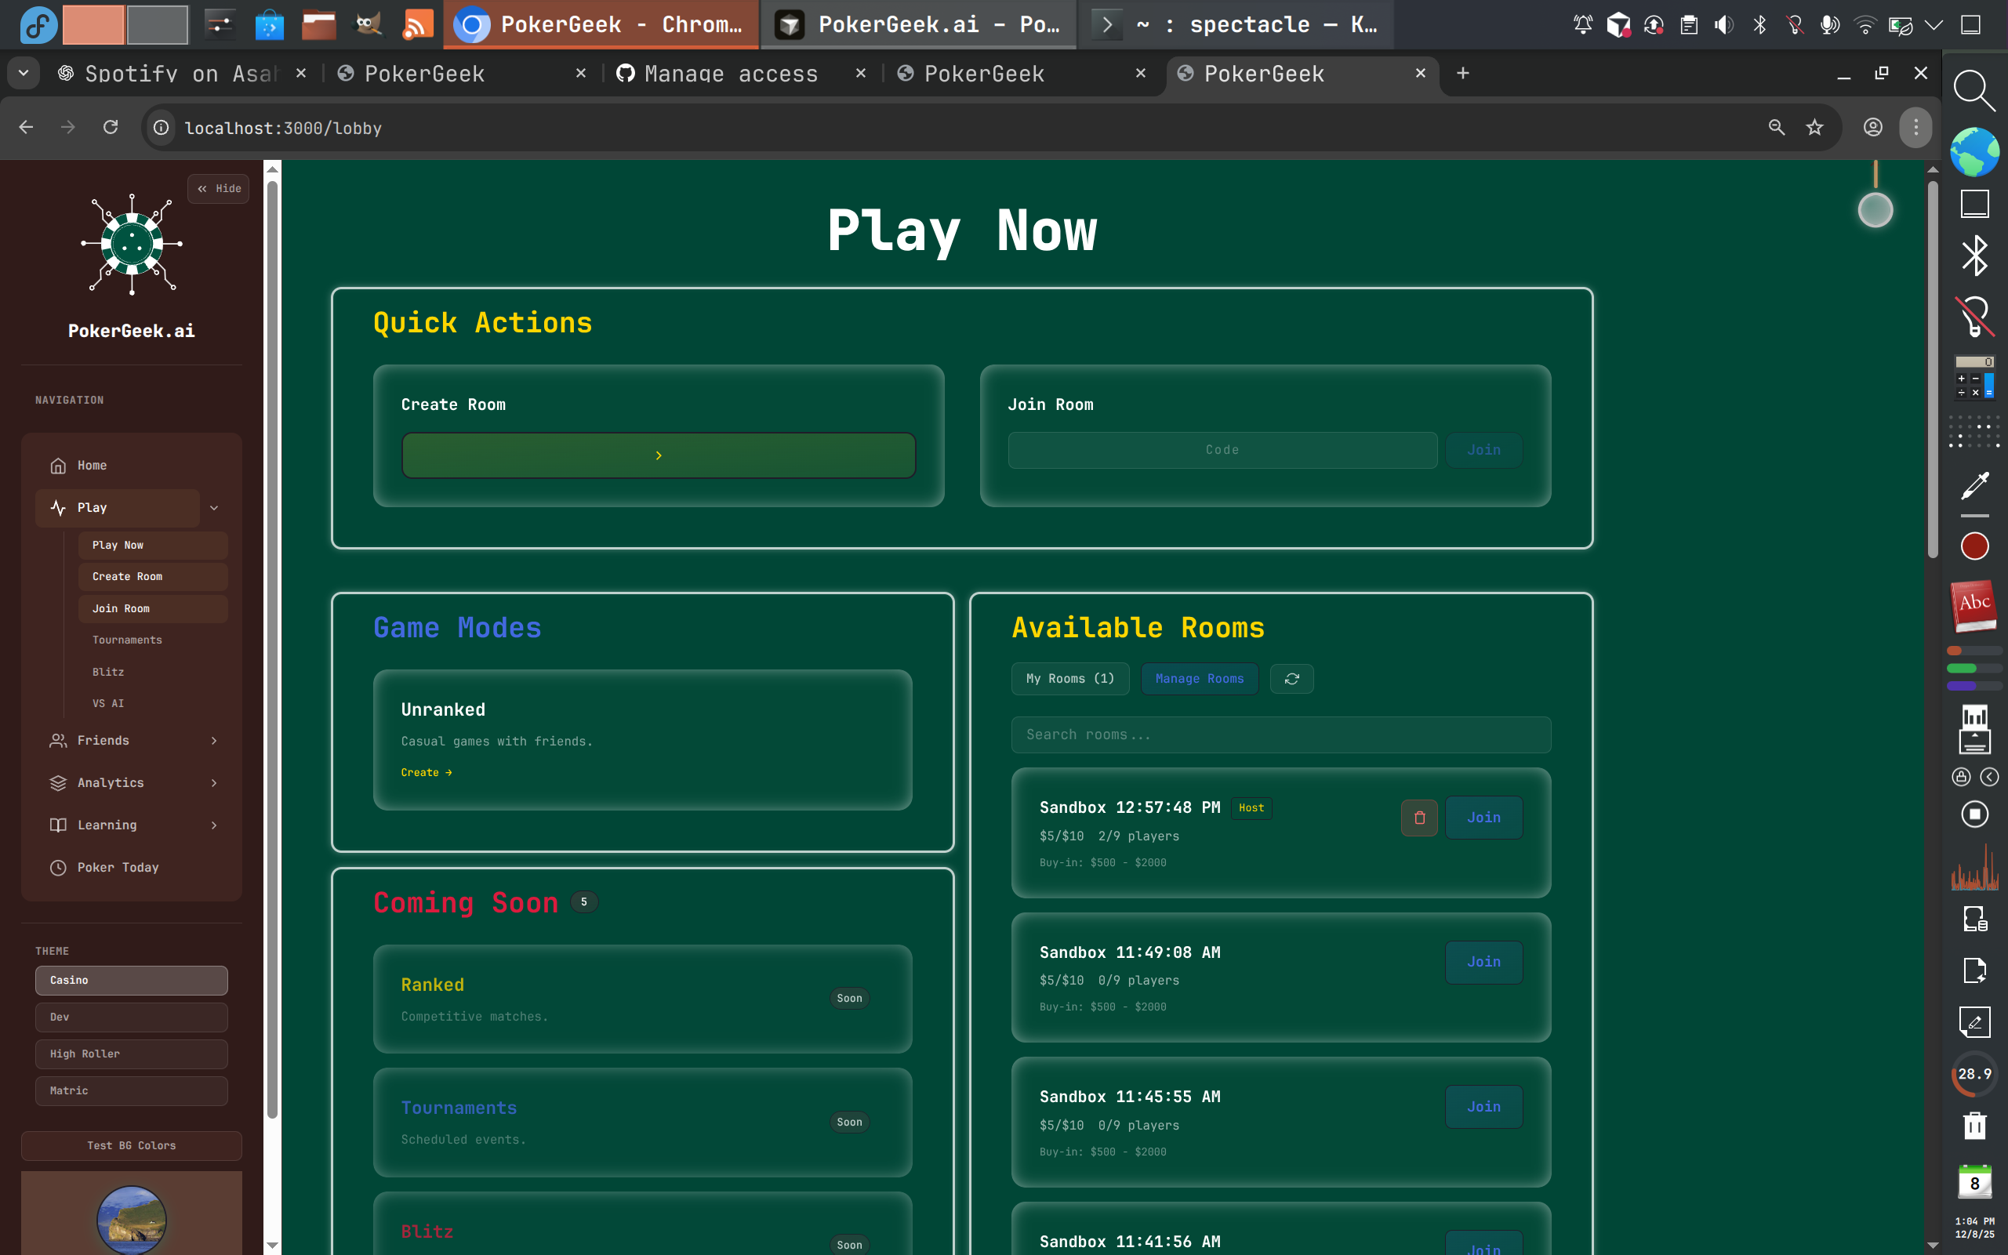Select the rectangle tool on the right toolbar

[1975, 202]
